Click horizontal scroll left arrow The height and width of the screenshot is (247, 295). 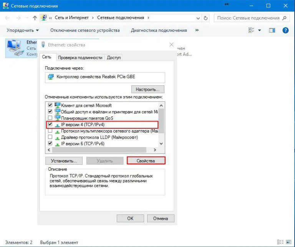coord(49,150)
